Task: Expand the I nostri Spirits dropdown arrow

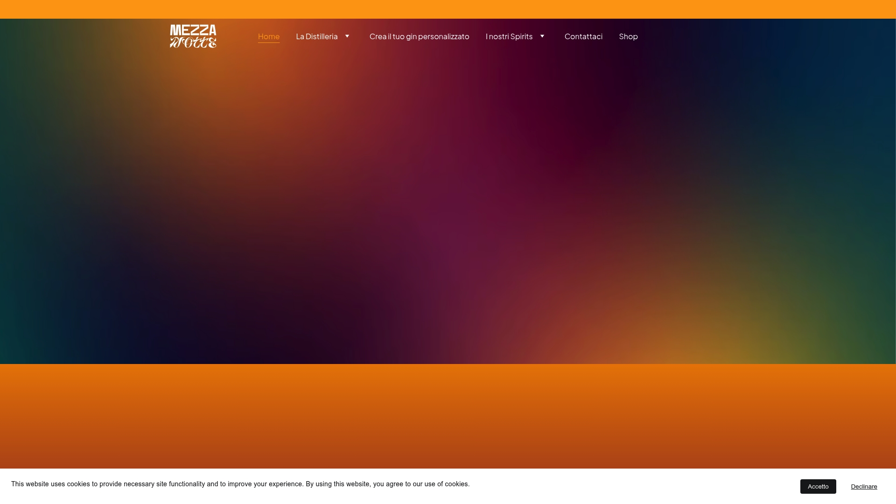Action: tap(542, 36)
